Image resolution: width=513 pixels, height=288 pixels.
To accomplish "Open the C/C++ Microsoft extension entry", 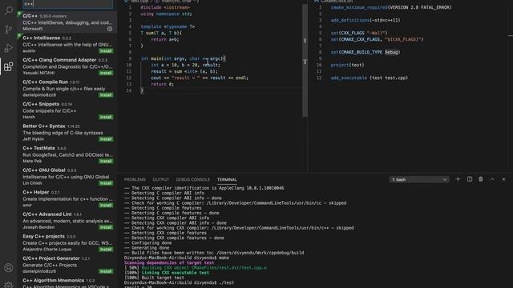I will coord(67,22).
